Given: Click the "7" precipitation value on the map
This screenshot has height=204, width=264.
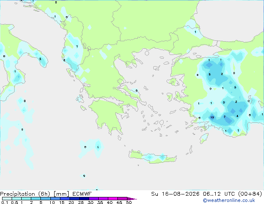Looking at the screenshot, I should 224,117.
